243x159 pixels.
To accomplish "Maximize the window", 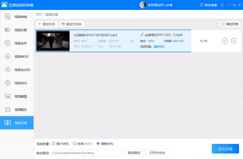I will [234, 5].
